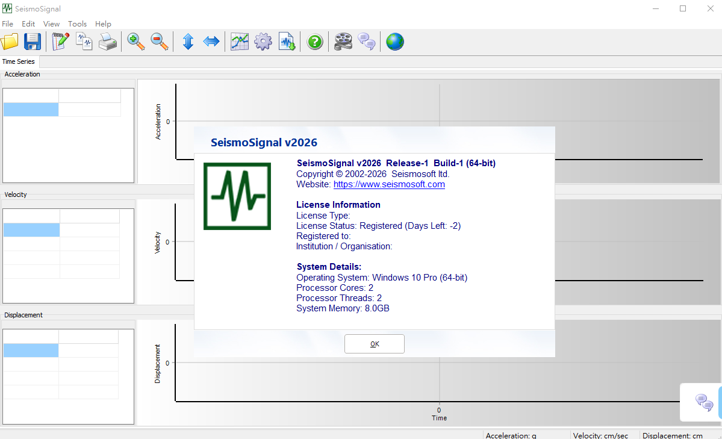Screen dimensions: 722x439
Task: Open the View menu
Action: coord(51,24)
